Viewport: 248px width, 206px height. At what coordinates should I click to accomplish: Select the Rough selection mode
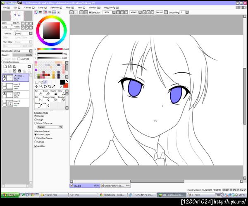coord(36,120)
